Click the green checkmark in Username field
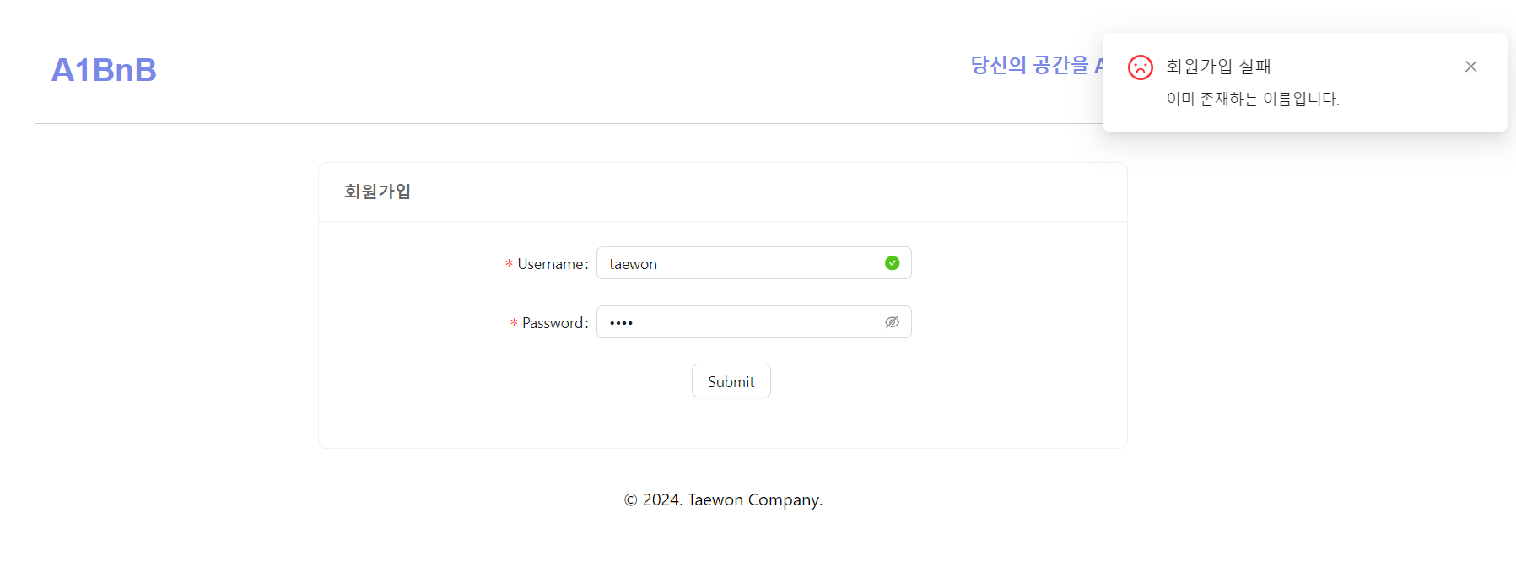 [x=892, y=263]
